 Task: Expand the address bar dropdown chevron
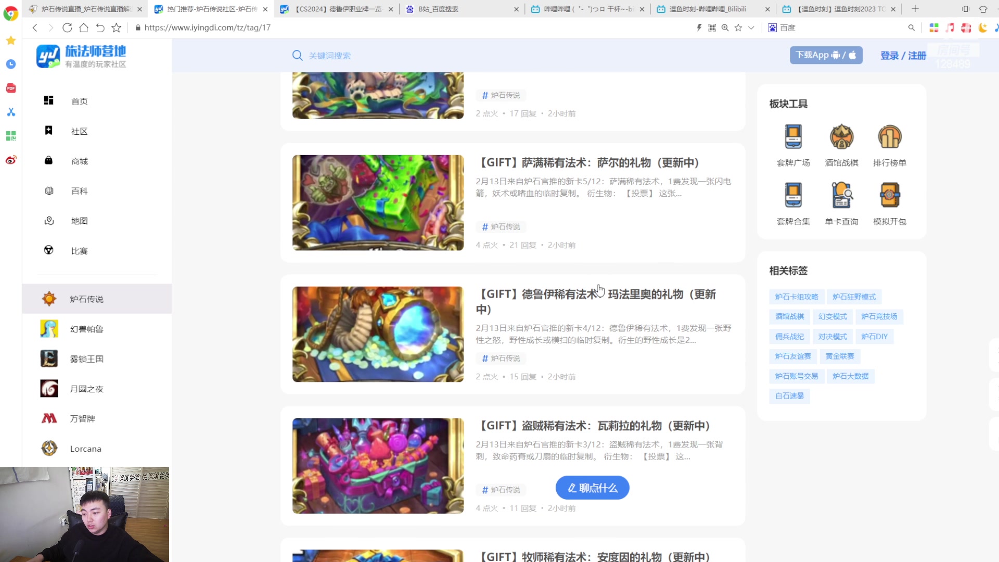coord(751,28)
